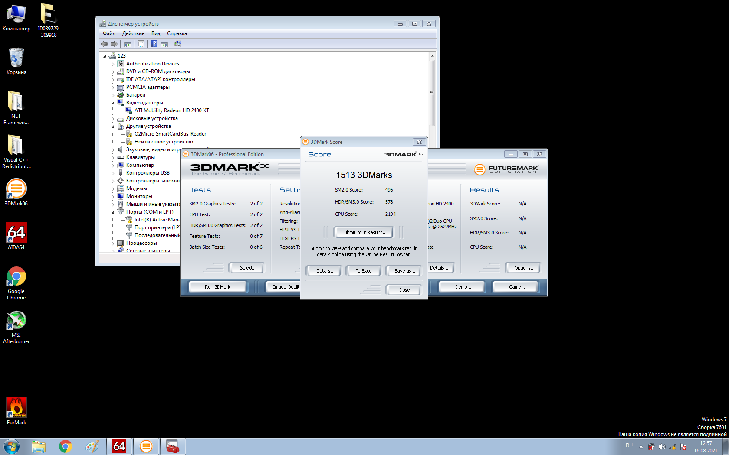Toggle console tree icon in Device Manager toolbar
Image resolution: width=729 pixels, height=455 pixels.
pyautogui.click(x=128, y=44)
